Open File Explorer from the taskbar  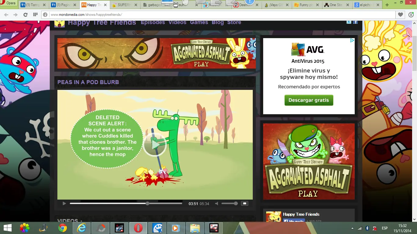click(x=195, y=228)
